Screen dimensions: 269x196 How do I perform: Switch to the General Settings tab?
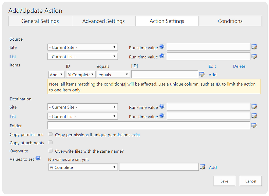pos(40,21)
